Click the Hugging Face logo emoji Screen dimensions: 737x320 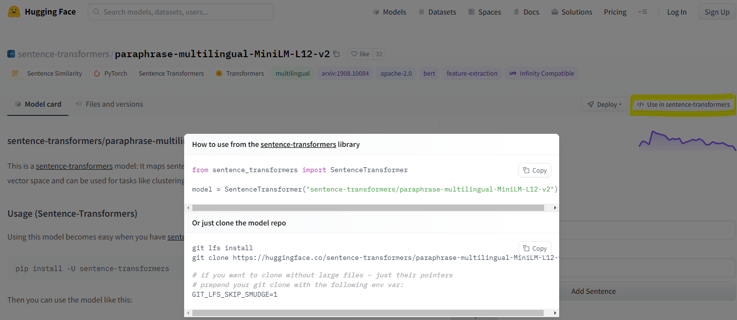tap(14, 12)
